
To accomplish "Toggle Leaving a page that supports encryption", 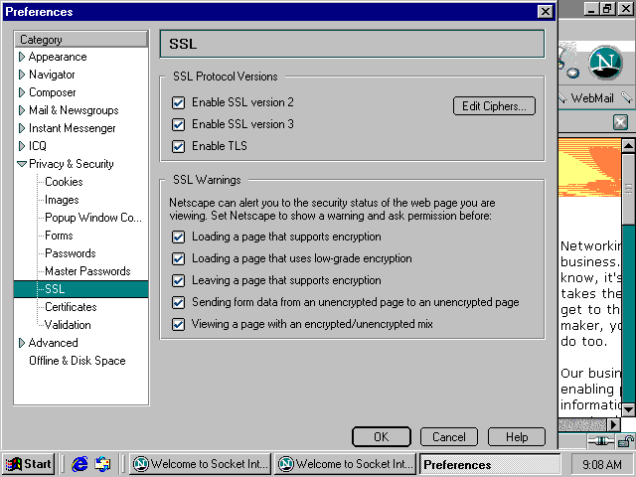I will [x=179, y=280].
